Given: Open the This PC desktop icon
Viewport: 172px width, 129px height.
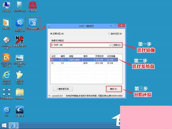Looking at the screenshot, I should pyautogui.click(x=7, y=7).
